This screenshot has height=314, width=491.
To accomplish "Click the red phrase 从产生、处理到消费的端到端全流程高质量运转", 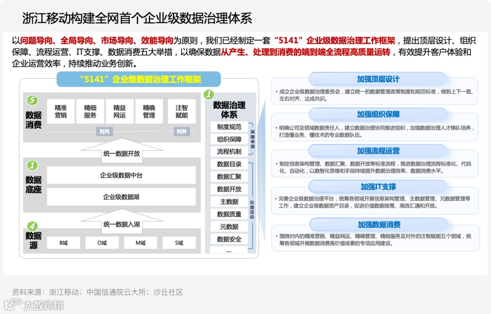I will click(306, 52).
